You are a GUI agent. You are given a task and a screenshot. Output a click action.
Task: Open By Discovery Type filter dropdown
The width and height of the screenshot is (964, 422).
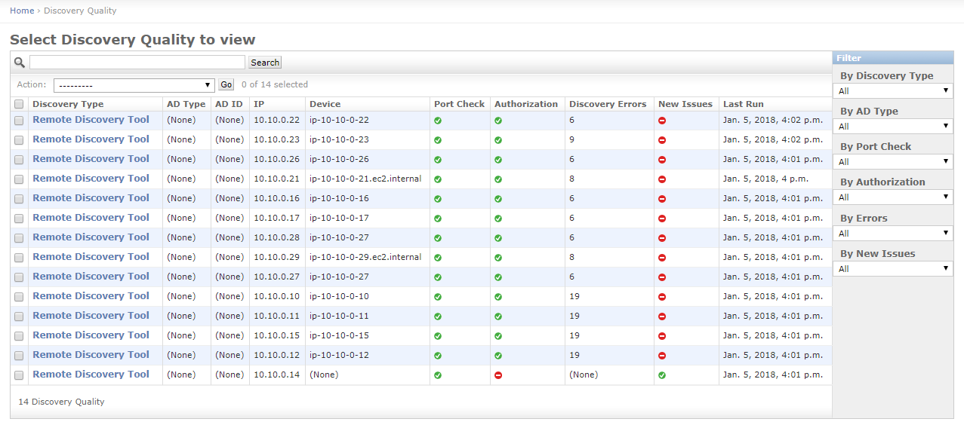[x=893, y=90]
